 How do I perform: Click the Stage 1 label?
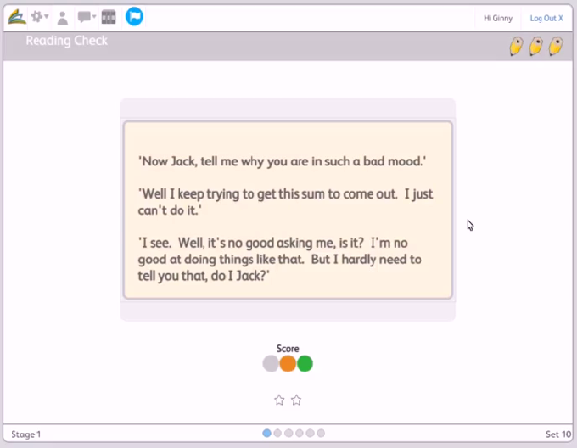[25, 434]
